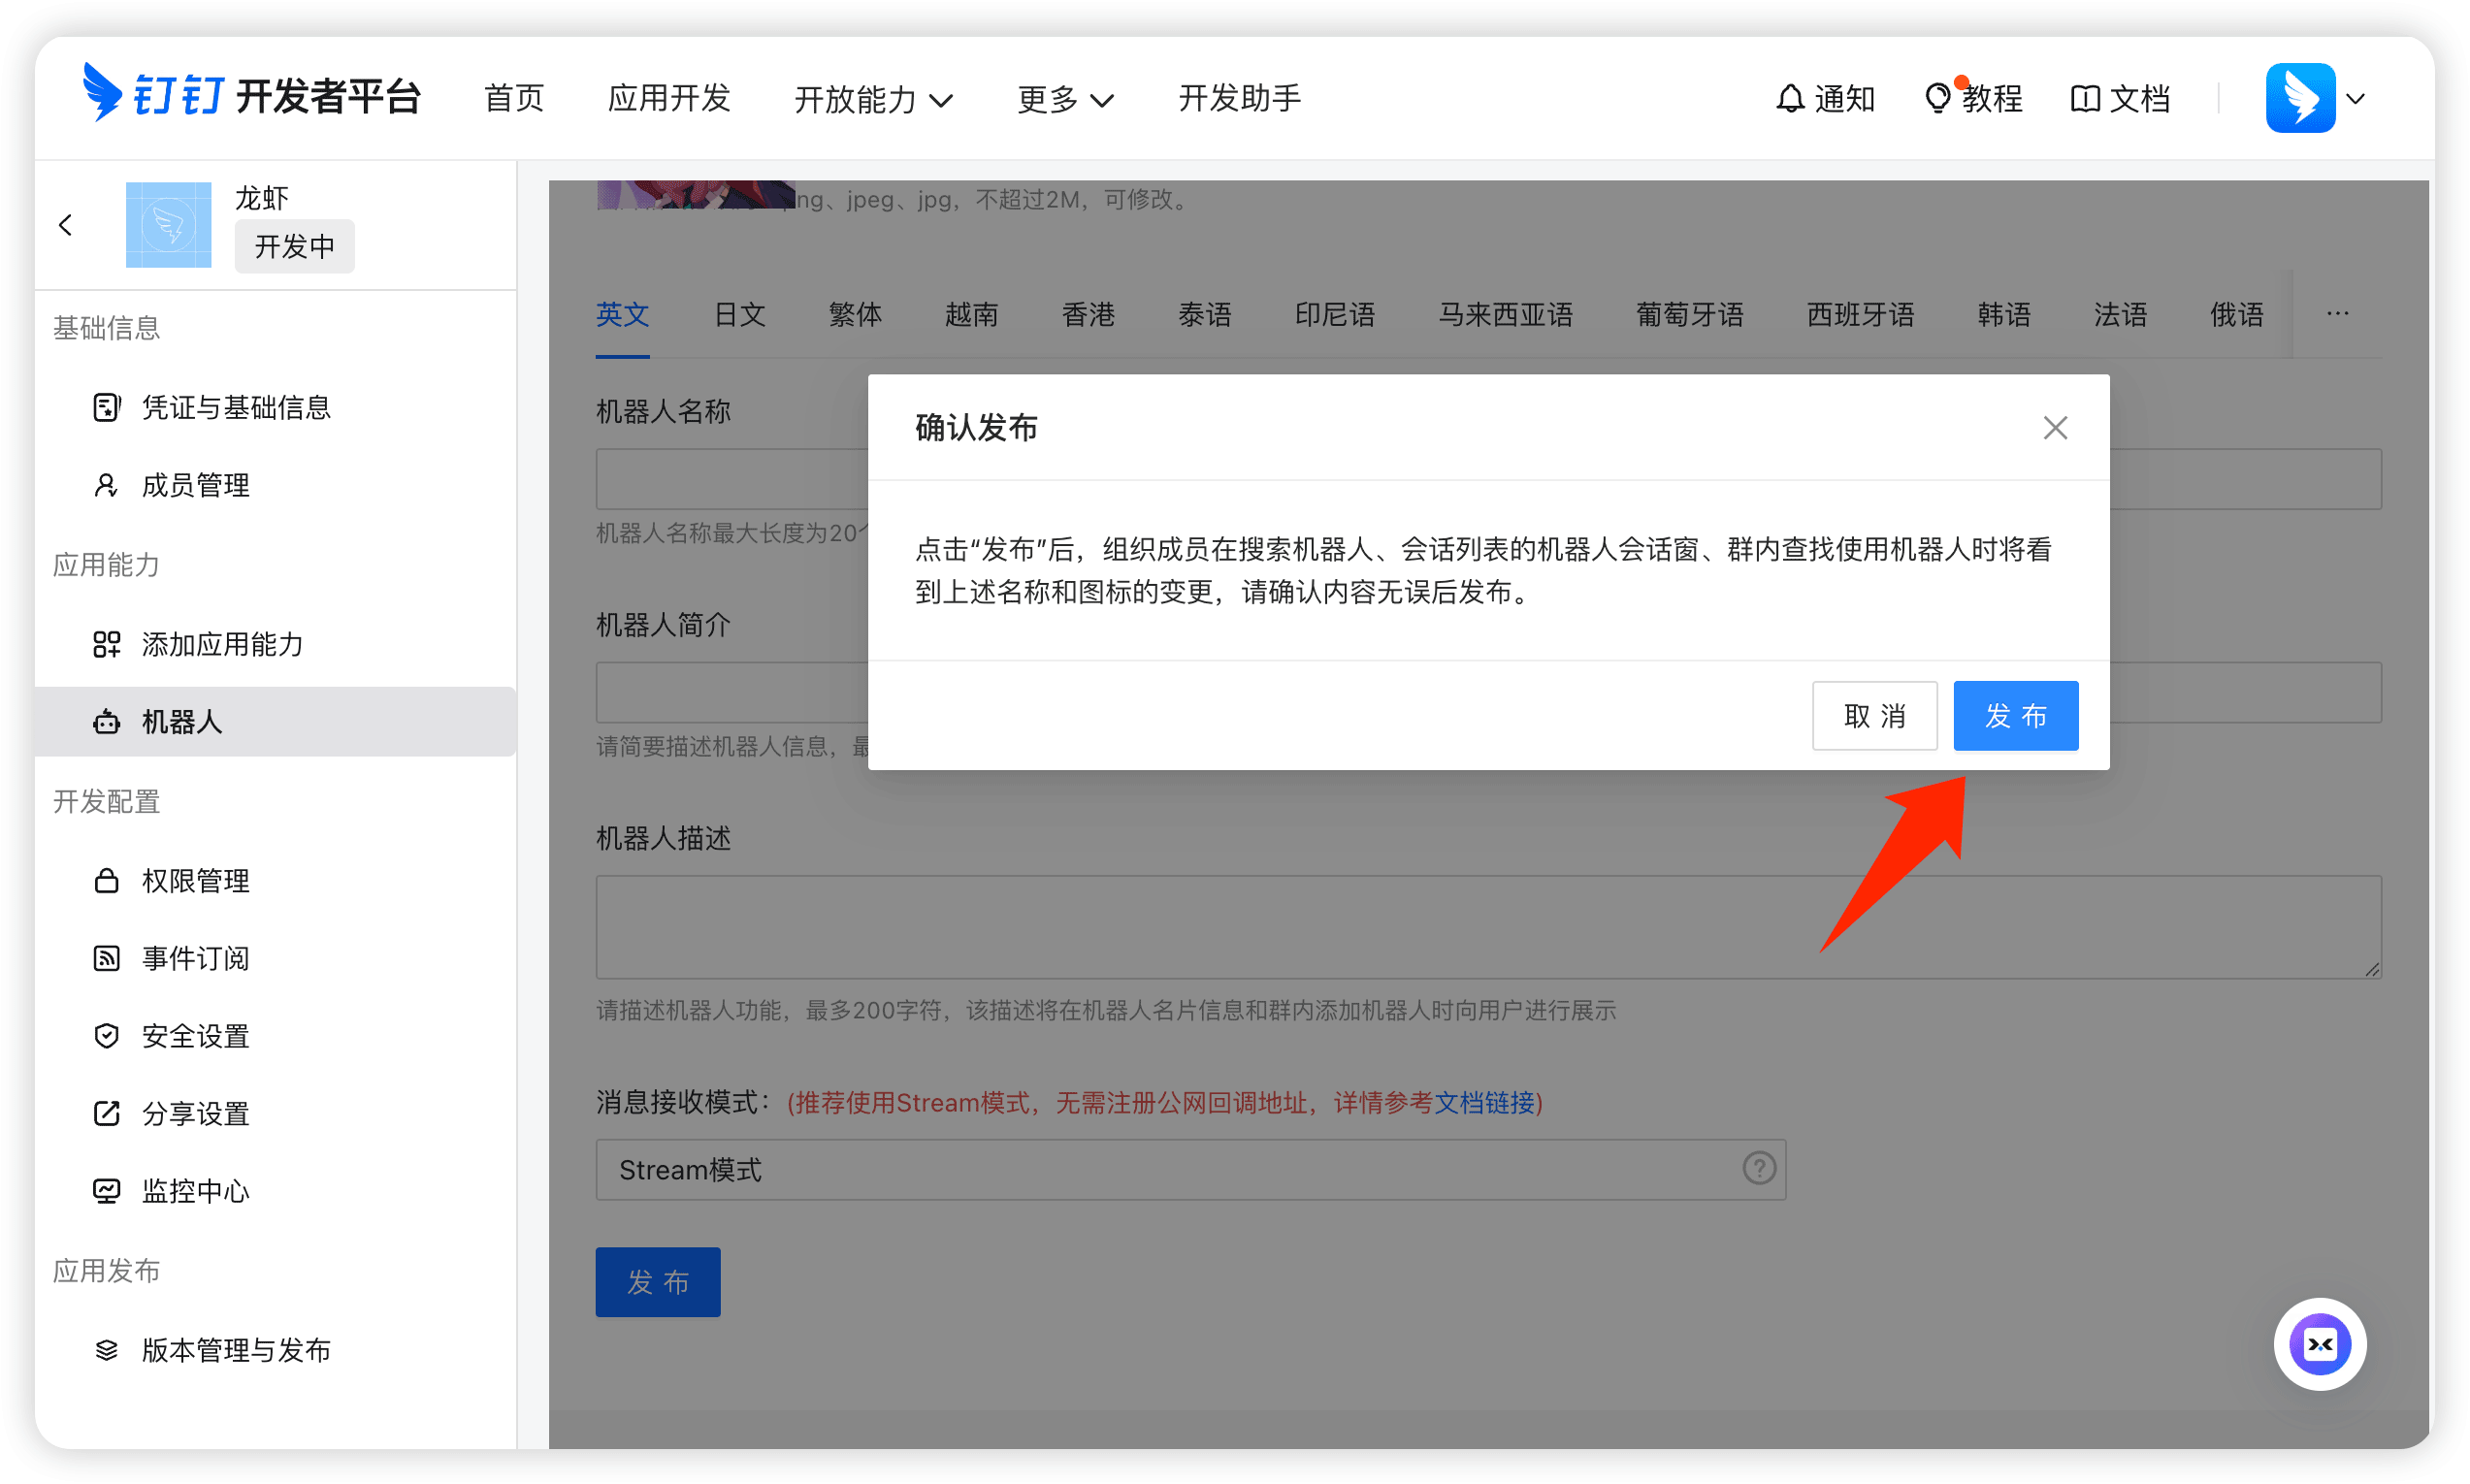The width and height of the screenshot is (2470, 1484).
Task: Open 权限管理 permission settings
Action: coord(196,881)
